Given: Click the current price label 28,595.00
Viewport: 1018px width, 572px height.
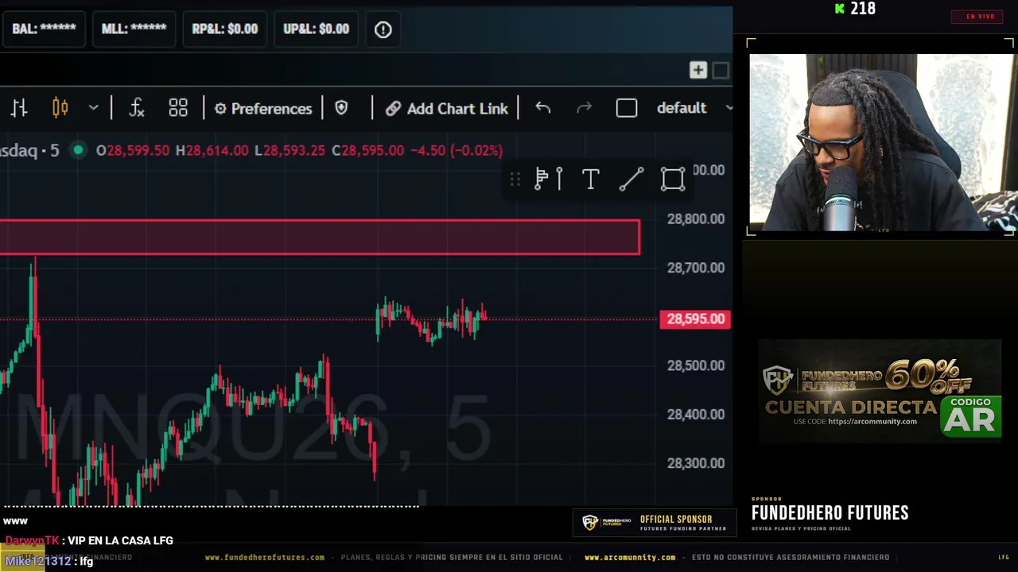Looking at the screenshot, I should (x=695, y=319).
